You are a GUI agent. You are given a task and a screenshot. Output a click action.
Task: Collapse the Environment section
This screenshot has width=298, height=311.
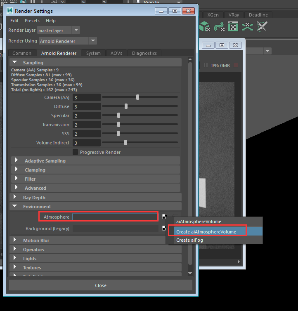pyautogui.click(x=14, y=206)
